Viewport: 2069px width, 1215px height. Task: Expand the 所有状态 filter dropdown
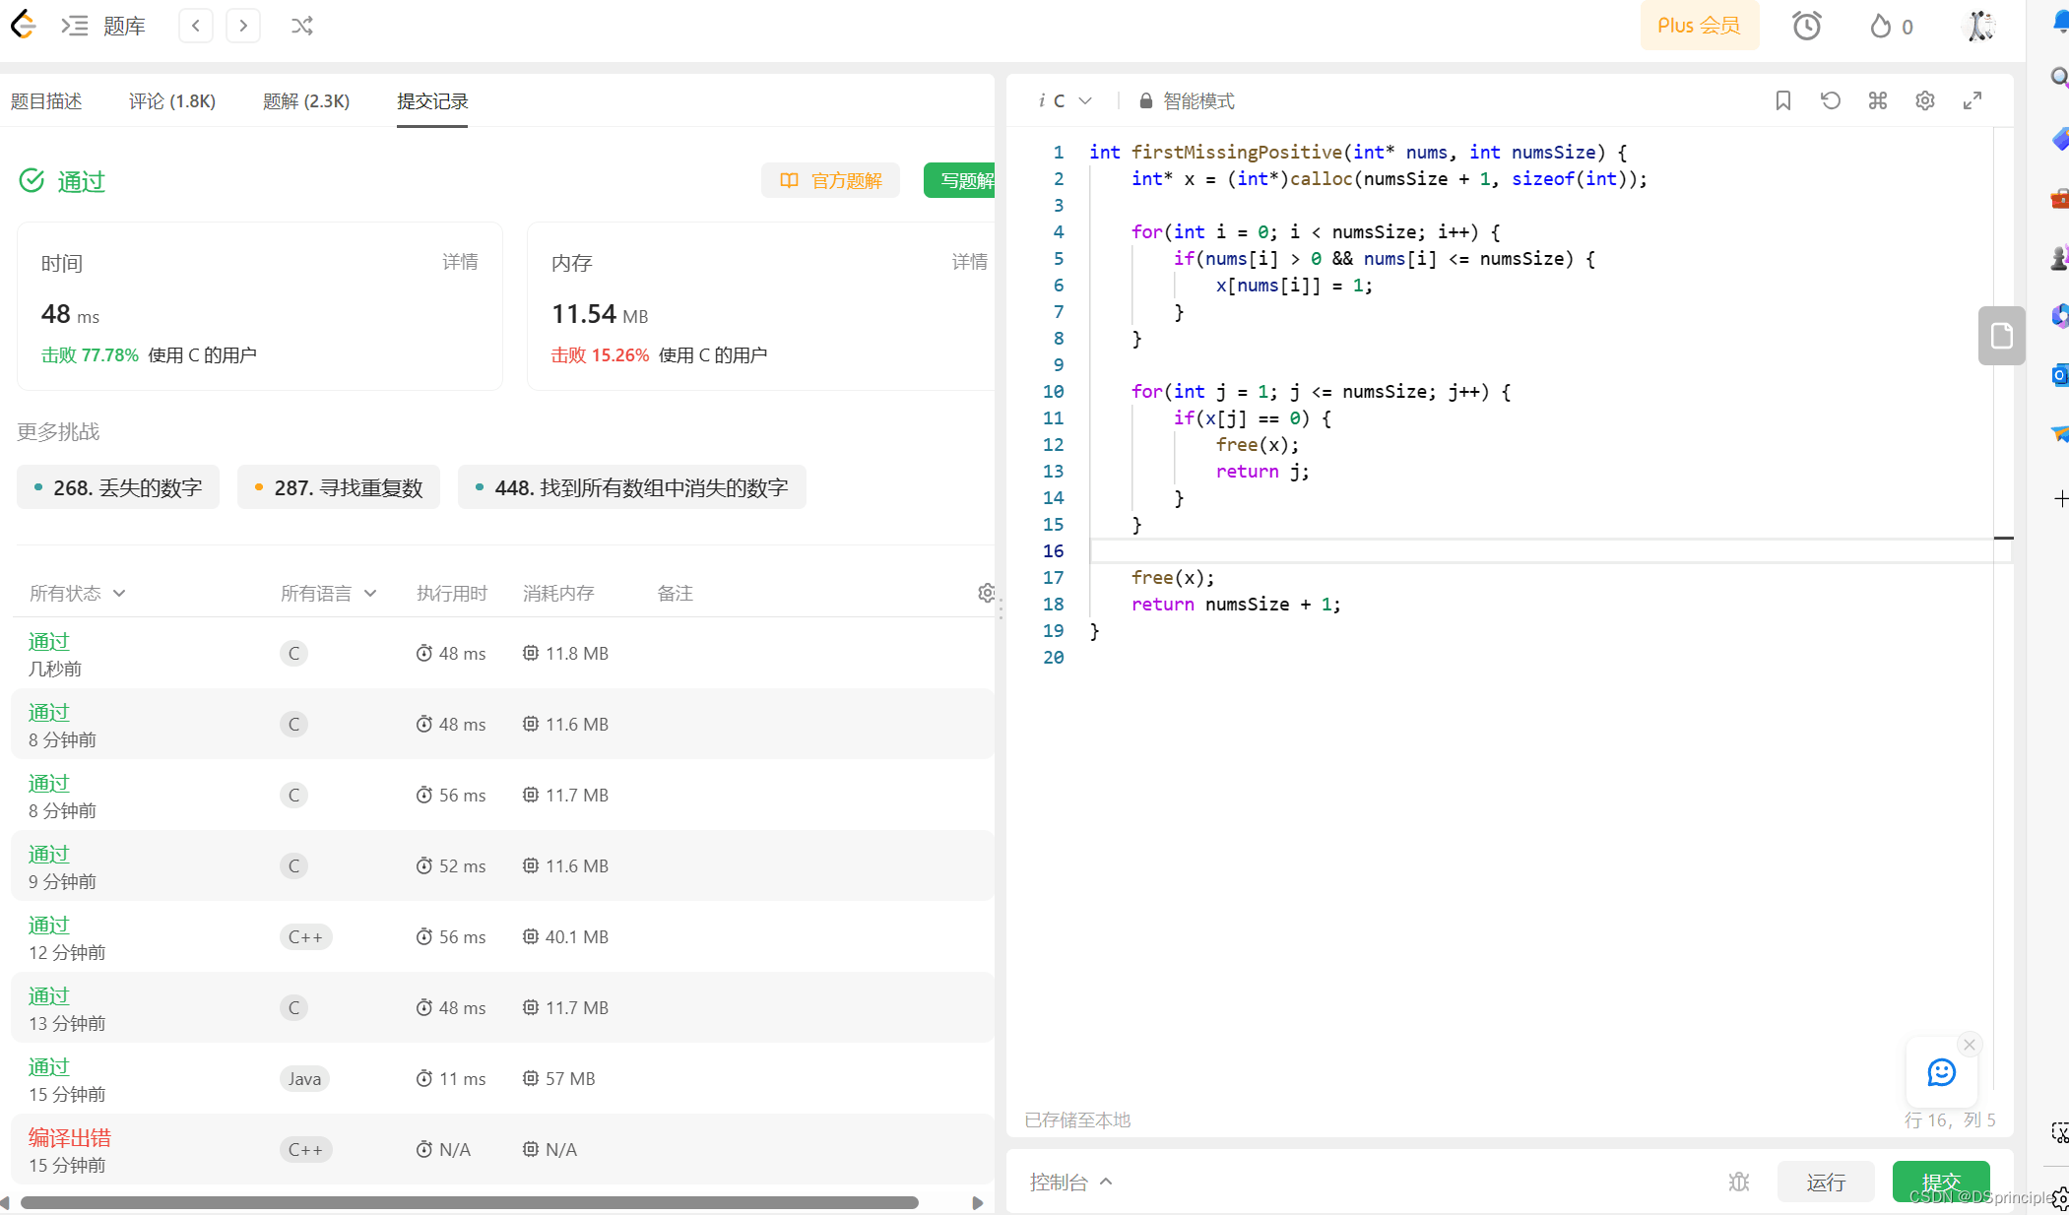(78, 593)
